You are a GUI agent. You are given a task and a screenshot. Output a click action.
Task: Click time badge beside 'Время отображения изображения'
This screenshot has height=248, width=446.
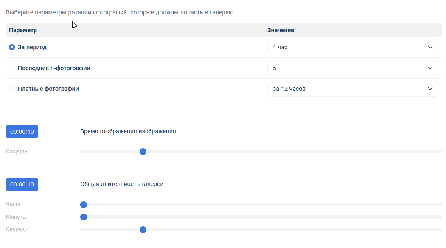point(22,132)
